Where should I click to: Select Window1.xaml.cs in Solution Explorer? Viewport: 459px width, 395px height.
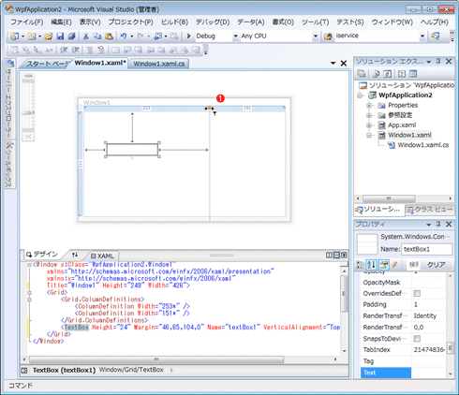(423, 145)
